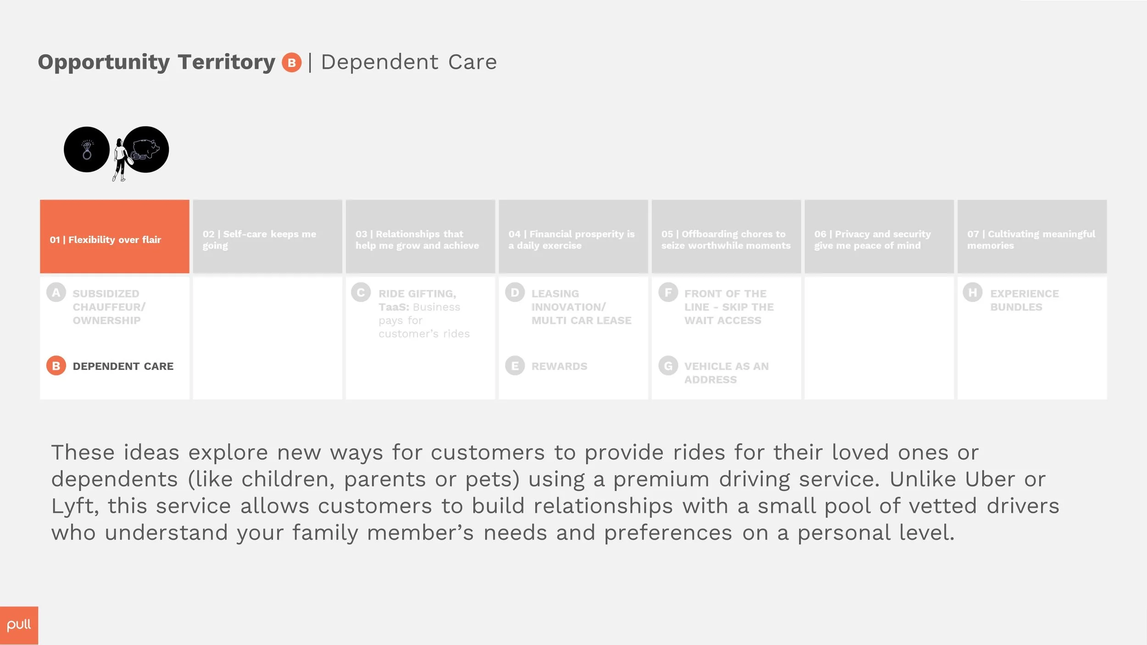Viewport: 1147px width, 645px height.
Task: Click the G circle beside Vehicle as an Address
Action: 668,366
